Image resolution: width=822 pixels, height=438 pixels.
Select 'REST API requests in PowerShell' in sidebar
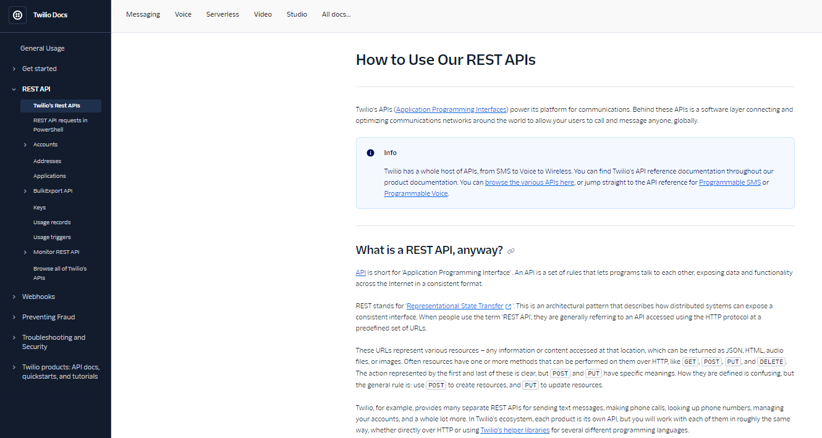tap(61, 125)
